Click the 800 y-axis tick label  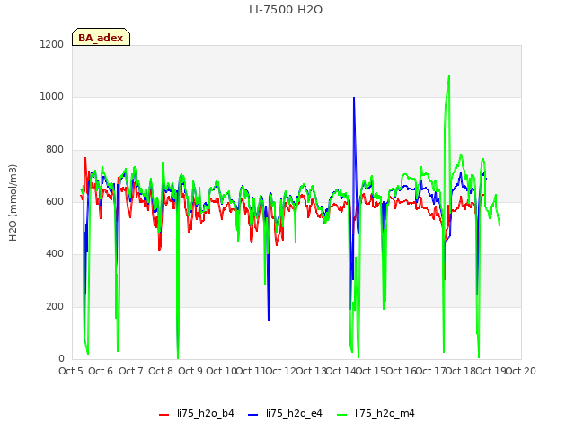tap(55, 150)
